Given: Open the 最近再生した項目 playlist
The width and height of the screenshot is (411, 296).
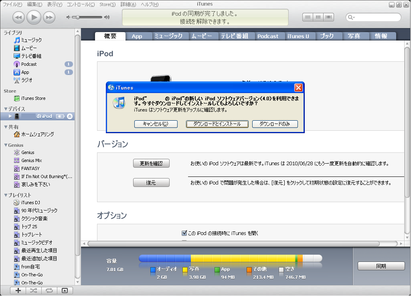Looking at the screenshot, I should [x=35, y=251].
